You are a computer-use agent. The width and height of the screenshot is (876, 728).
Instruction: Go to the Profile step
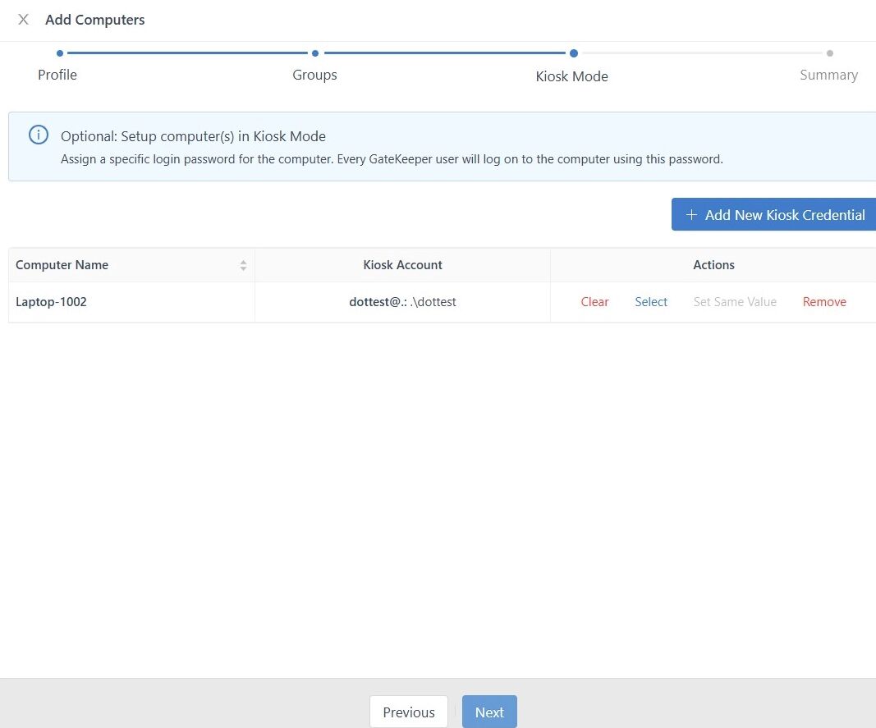point(57,75)
